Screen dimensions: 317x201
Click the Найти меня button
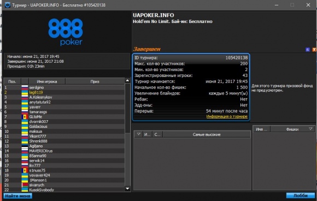click(17, 196)
